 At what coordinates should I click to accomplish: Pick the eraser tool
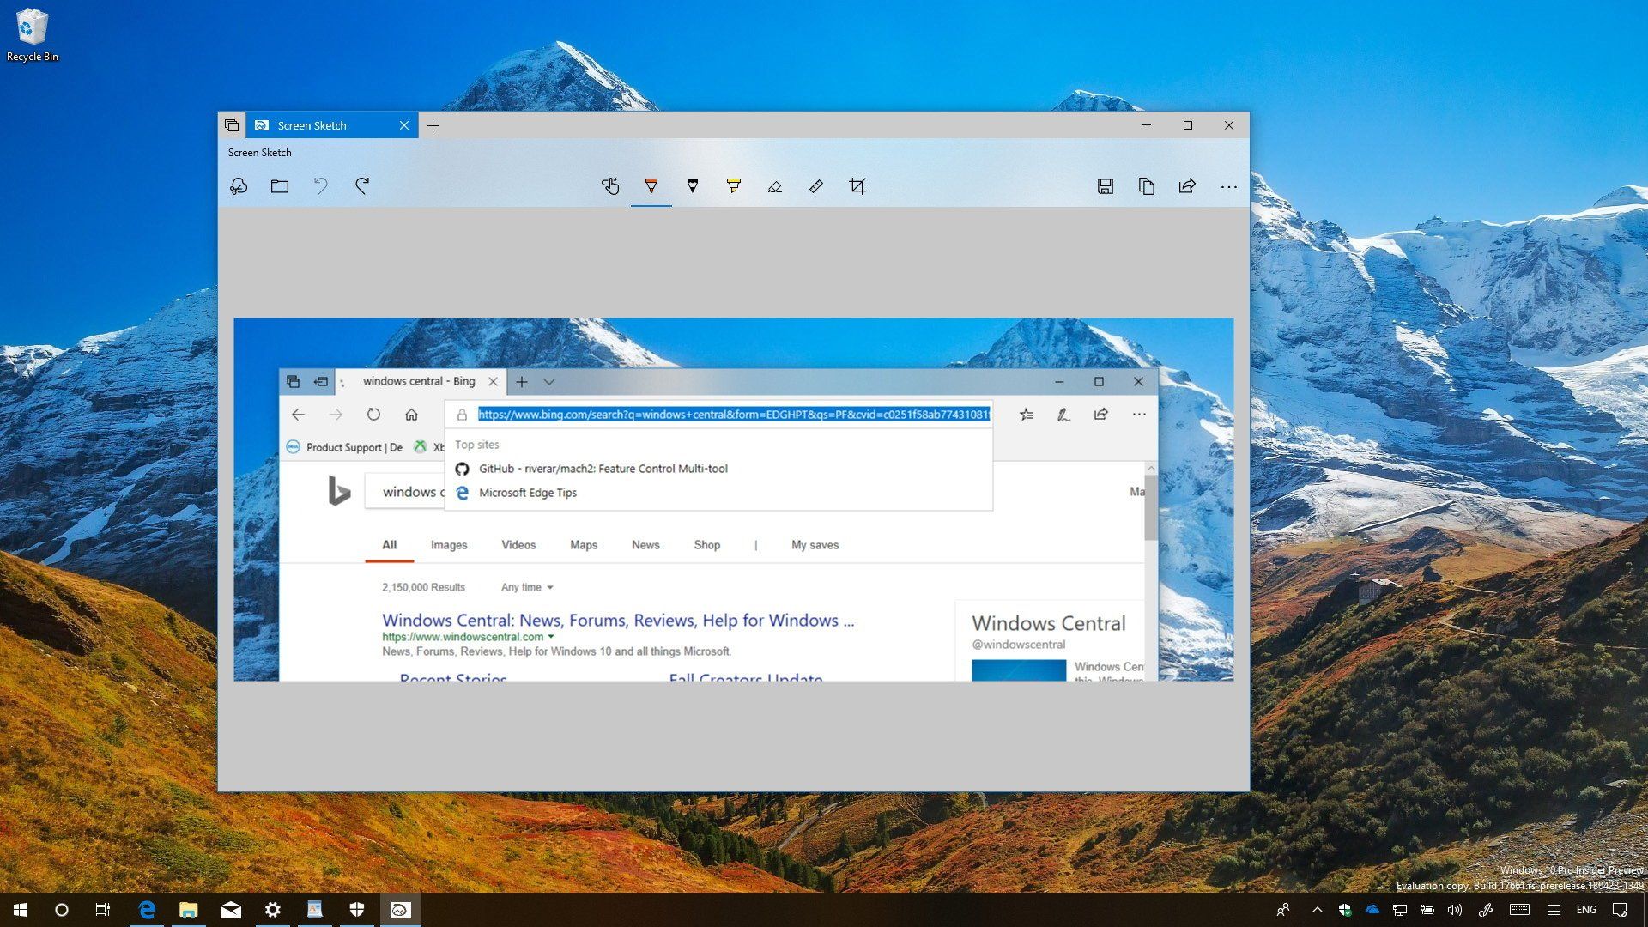775,186
